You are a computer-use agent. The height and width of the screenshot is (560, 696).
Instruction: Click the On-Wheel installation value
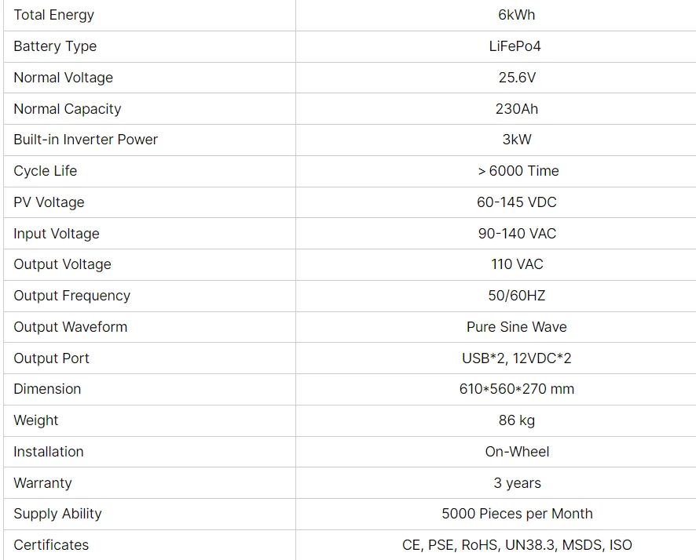click(x=517, y=452)
